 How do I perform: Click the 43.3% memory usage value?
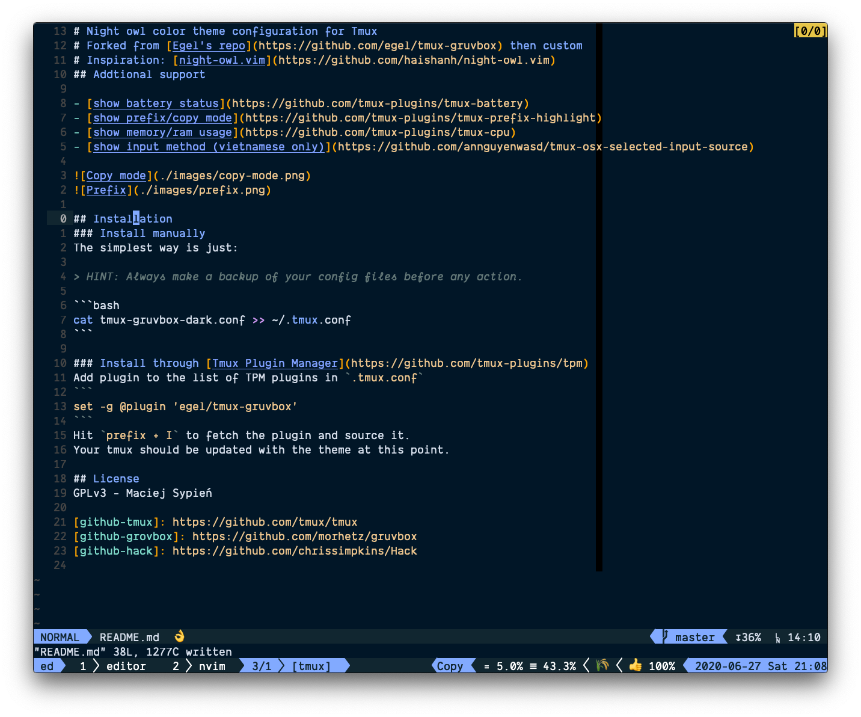click(559, 666)
